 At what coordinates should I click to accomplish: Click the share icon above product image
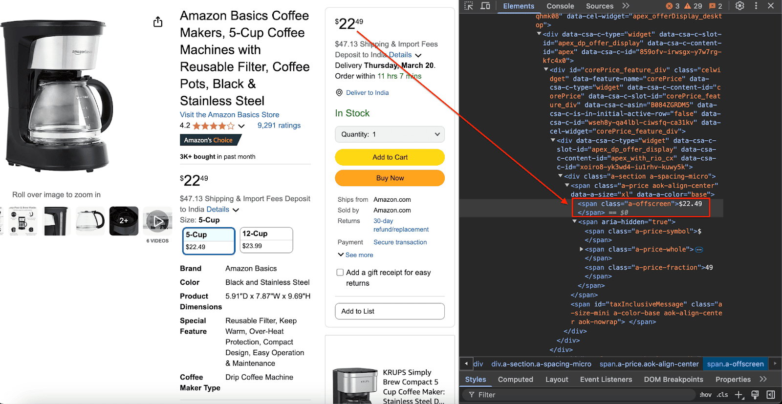click(x=158, y=22)
